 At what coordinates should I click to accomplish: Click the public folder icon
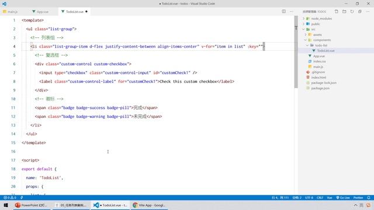(x=308, y=24)
